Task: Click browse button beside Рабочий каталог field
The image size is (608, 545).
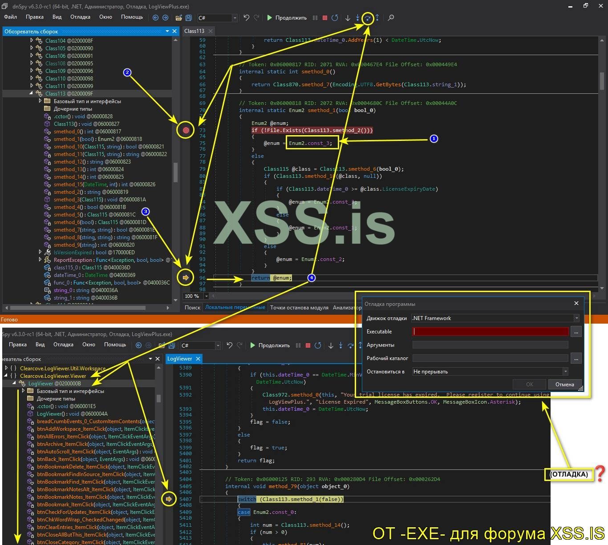Action: tap(576, 358)
